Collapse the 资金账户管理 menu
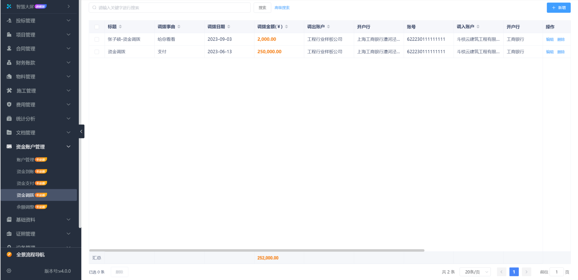The image size is (578, 280). pyautogui.click(x=68, y=147)
